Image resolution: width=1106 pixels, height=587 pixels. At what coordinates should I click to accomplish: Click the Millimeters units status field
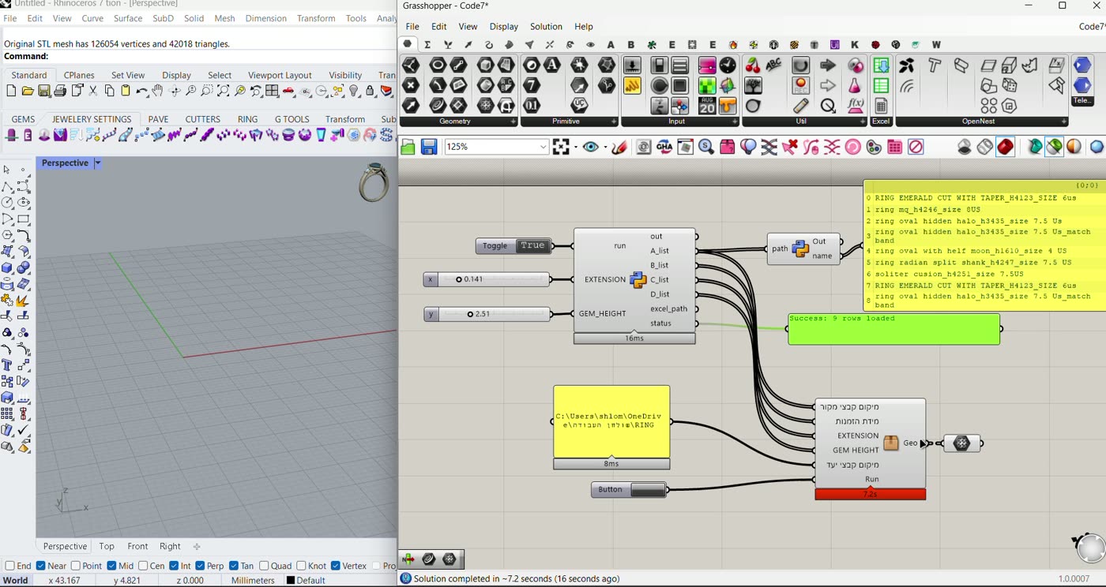253,580
